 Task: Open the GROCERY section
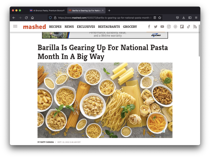130,27
